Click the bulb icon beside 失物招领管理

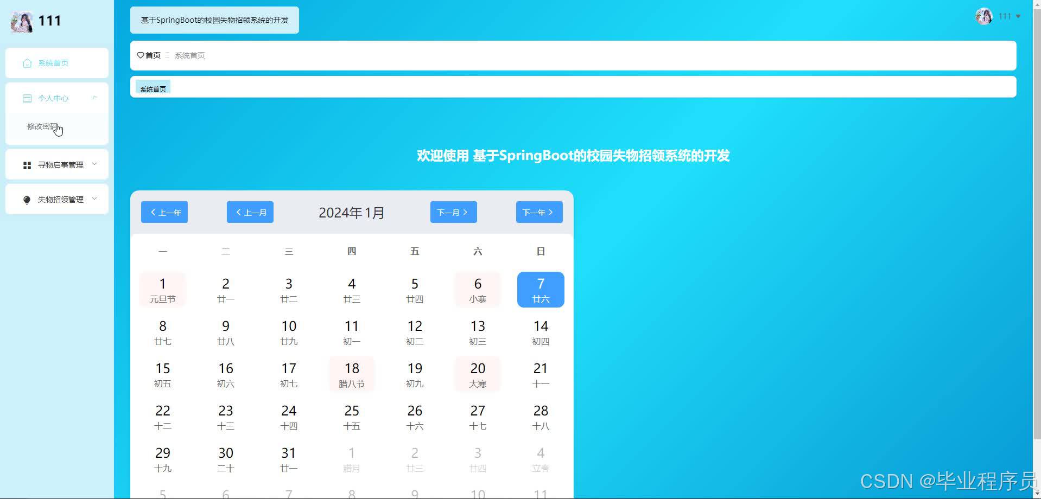(x=27, y=200)
